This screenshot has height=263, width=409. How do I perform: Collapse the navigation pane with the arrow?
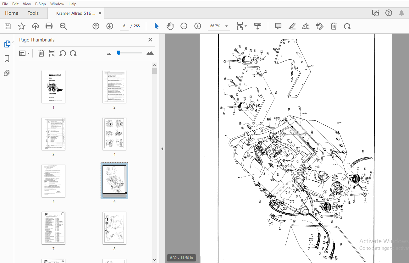[x=162, y=149]
